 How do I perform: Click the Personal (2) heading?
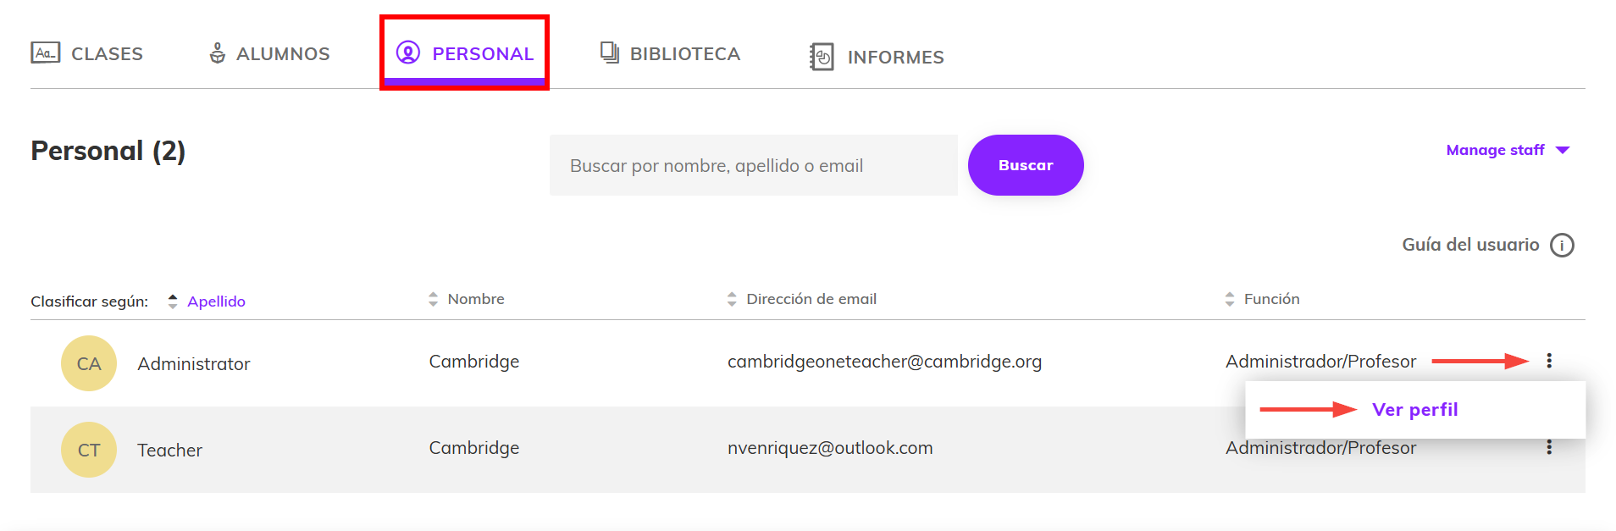(x=108, y=151)
